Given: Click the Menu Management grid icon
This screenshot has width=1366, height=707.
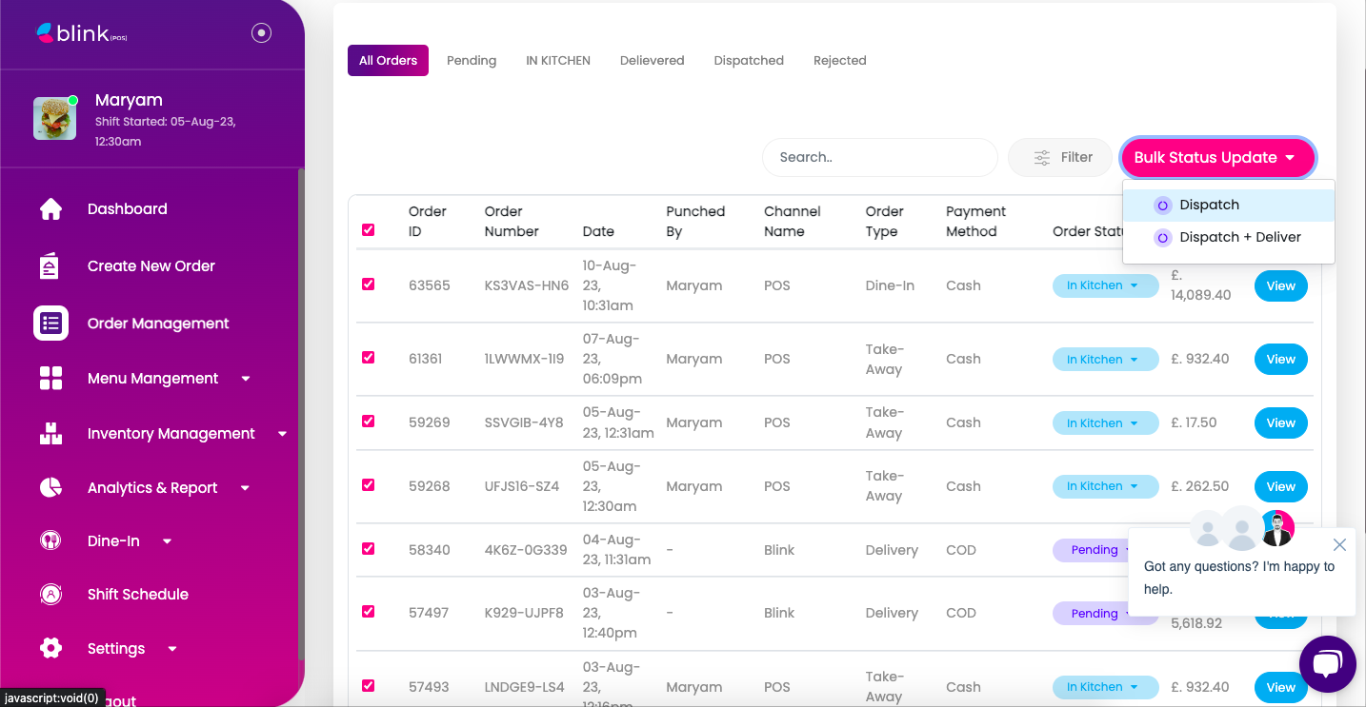Looking at the screenshot, I should (50, 379).
